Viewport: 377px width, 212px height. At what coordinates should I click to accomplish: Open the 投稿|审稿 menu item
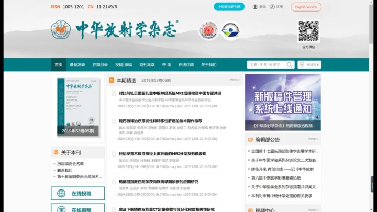(124, 65)
